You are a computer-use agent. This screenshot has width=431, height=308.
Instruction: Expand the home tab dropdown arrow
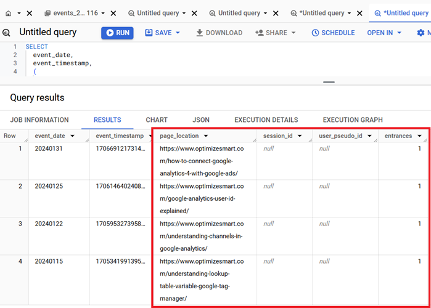19,13
